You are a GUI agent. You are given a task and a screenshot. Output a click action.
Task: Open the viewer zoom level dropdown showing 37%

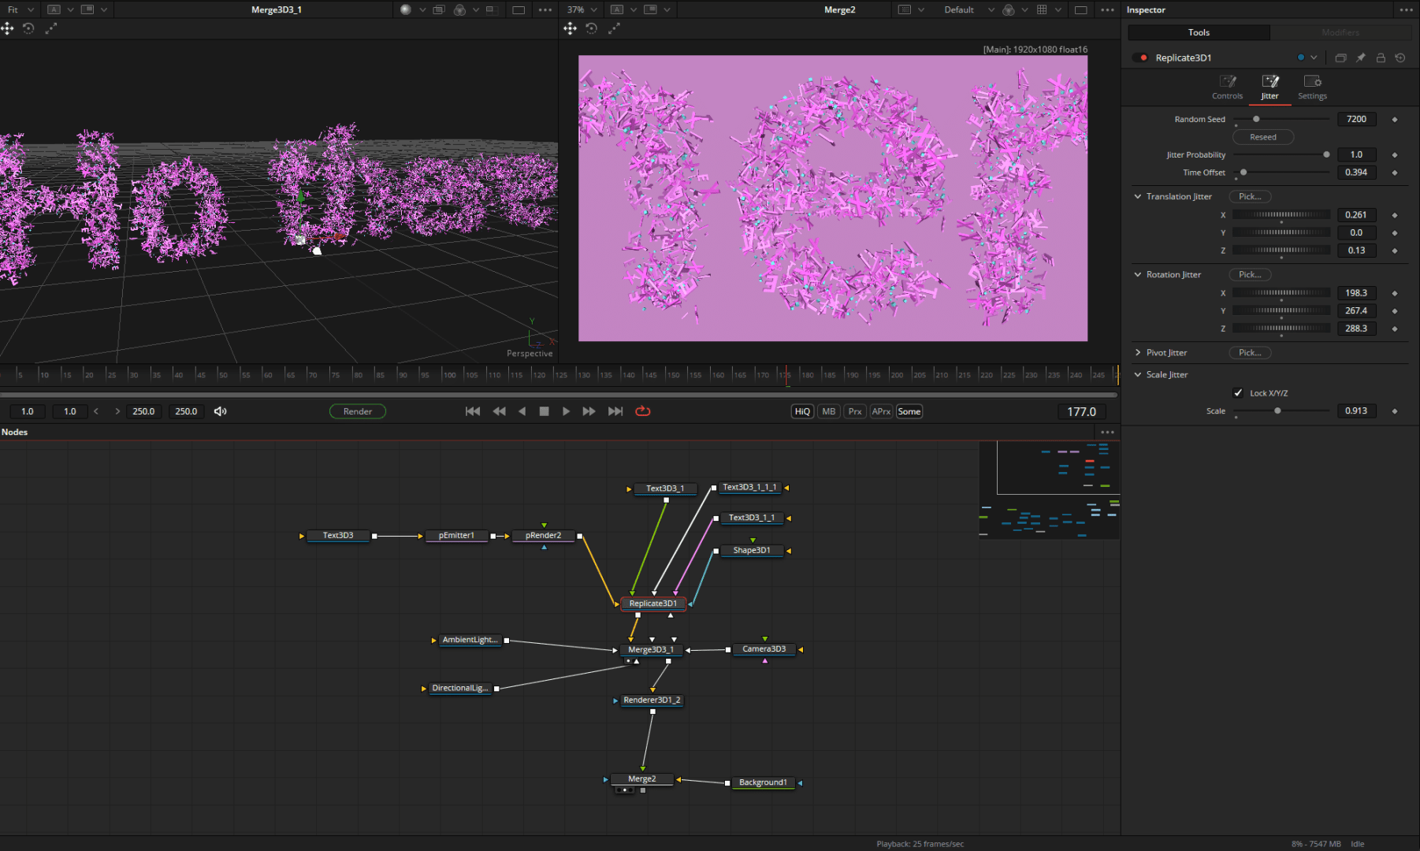tap(582, 9)
